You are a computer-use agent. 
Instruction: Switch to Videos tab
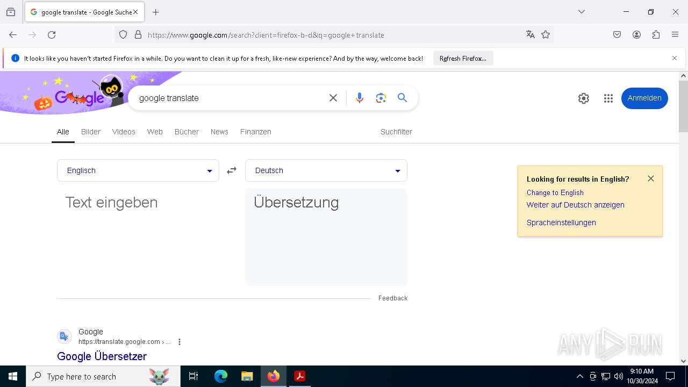click(x=124, y=132)
